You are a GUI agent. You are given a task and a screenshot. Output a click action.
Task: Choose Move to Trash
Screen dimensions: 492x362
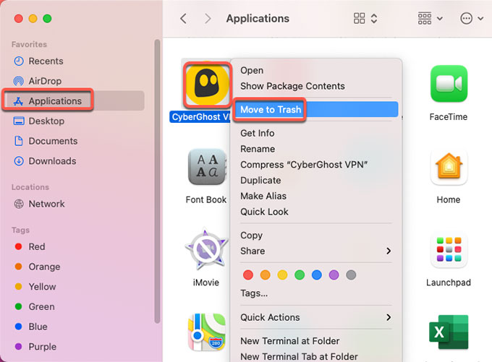(x=316, y=109)
